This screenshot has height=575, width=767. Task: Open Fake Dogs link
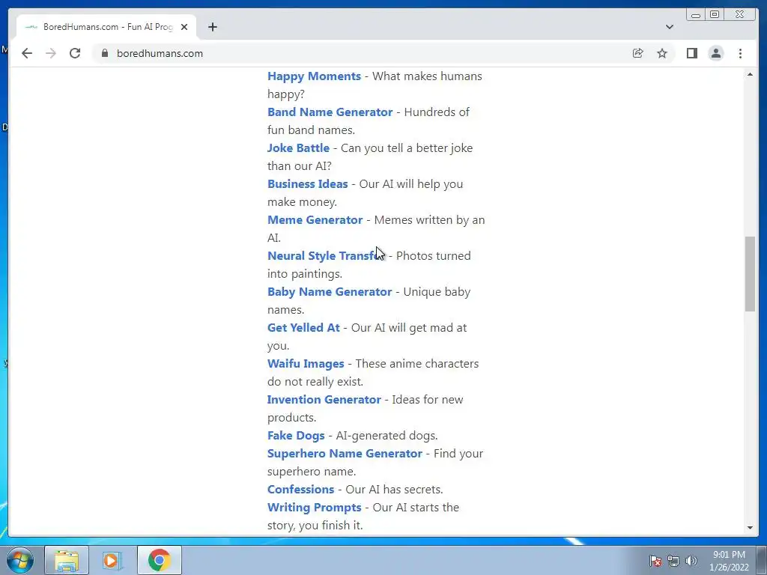click(296, 435)
